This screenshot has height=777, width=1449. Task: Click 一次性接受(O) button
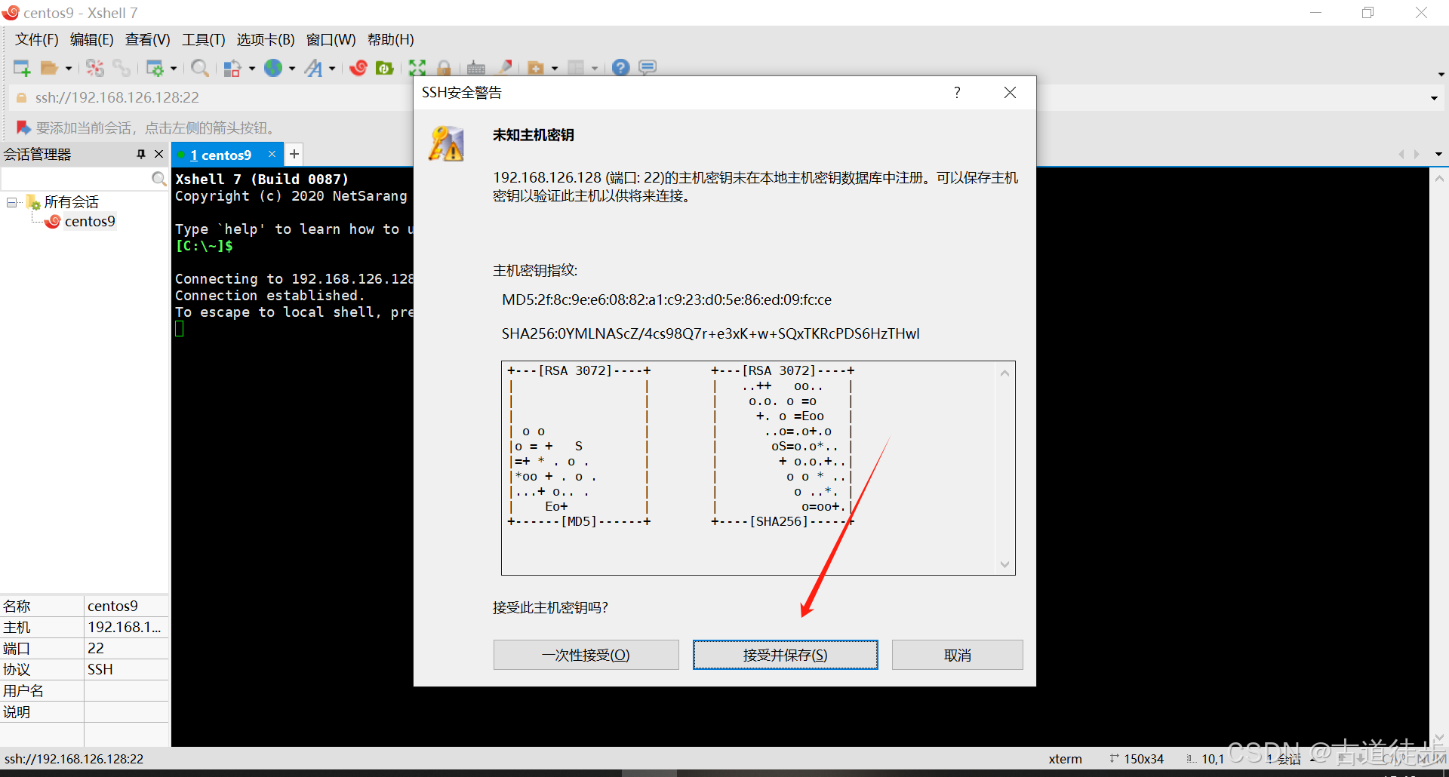point(586,655)
